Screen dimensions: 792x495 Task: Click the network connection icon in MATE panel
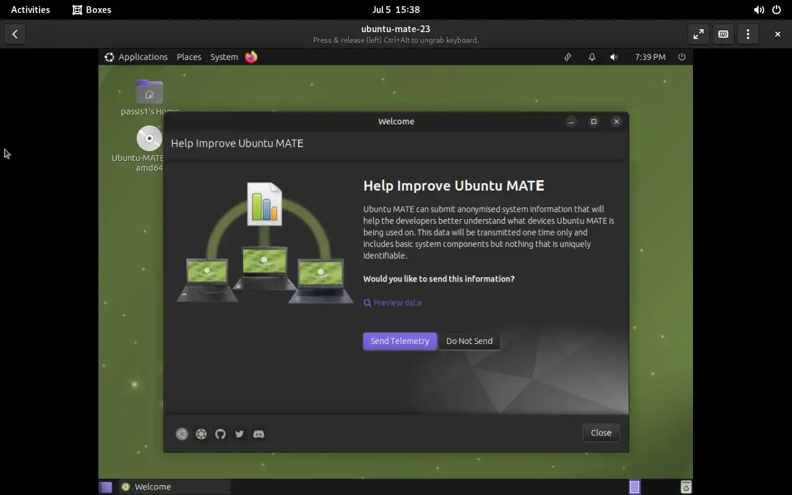coord(567,57)
